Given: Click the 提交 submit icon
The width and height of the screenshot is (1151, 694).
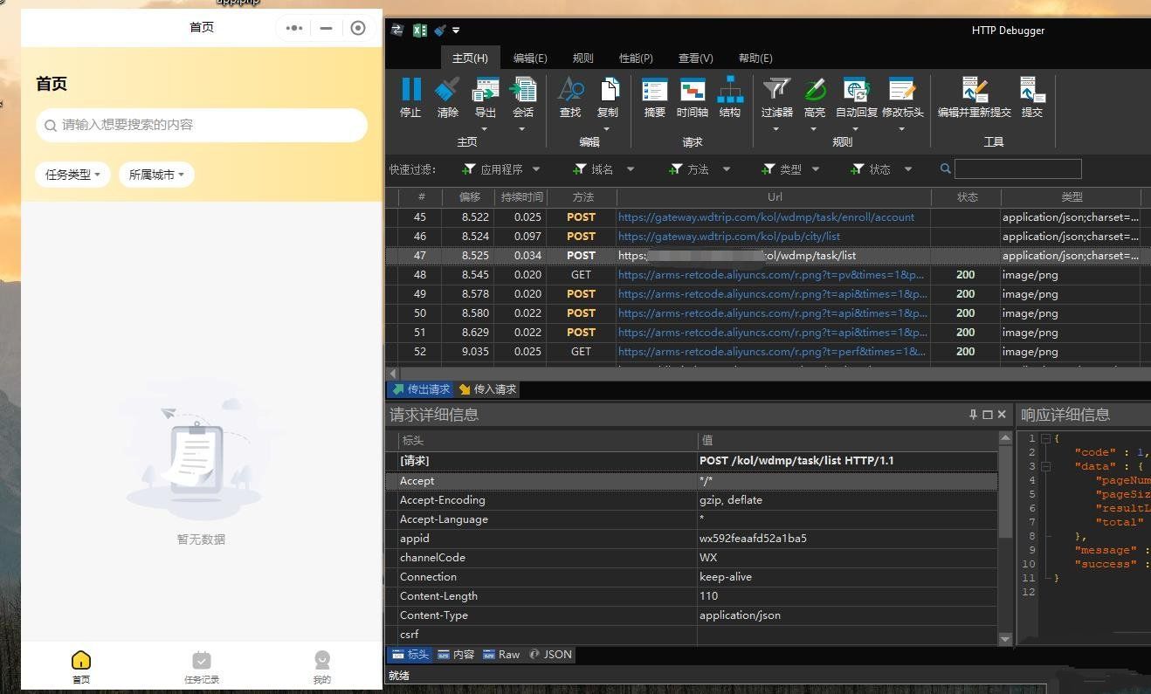Looking at the screenshot, I should point(1031,96).
